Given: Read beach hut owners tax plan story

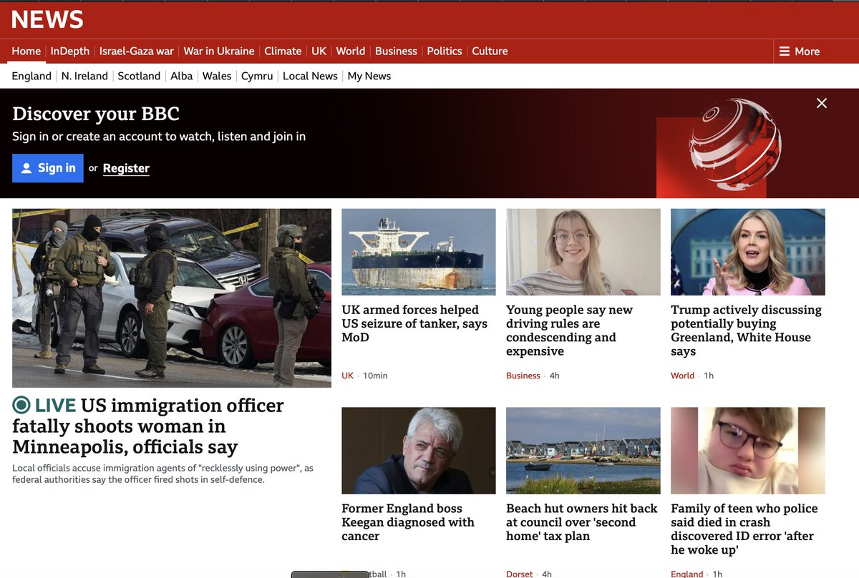Looking at the screenshot, I should pos(582,522).
